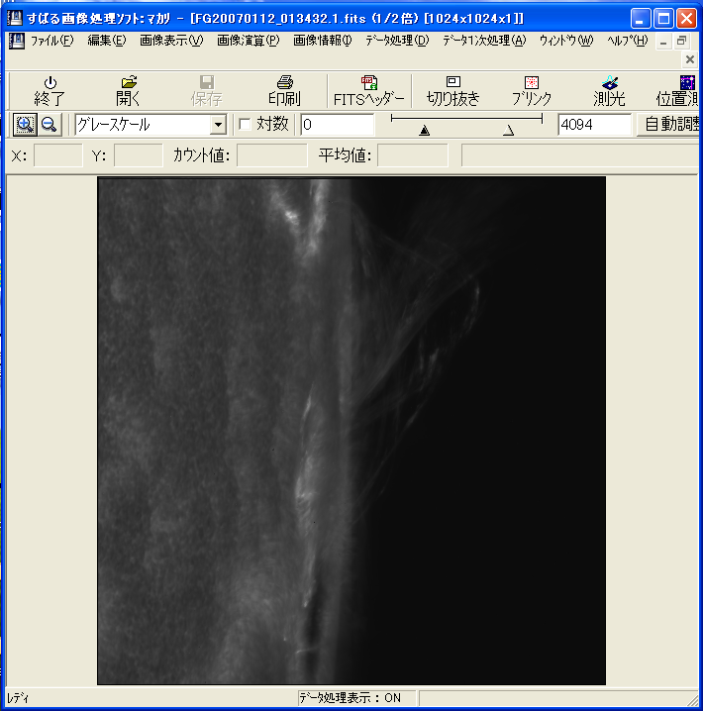Open the データ処理(D) menu

(x=396, y=41)
